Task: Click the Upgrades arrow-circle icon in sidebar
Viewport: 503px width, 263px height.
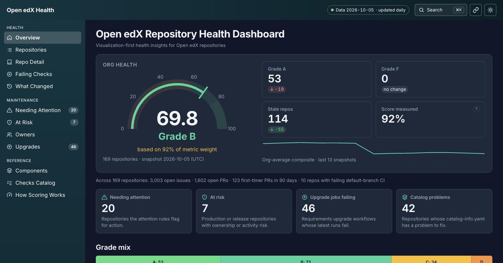Action: coord(10,147)
